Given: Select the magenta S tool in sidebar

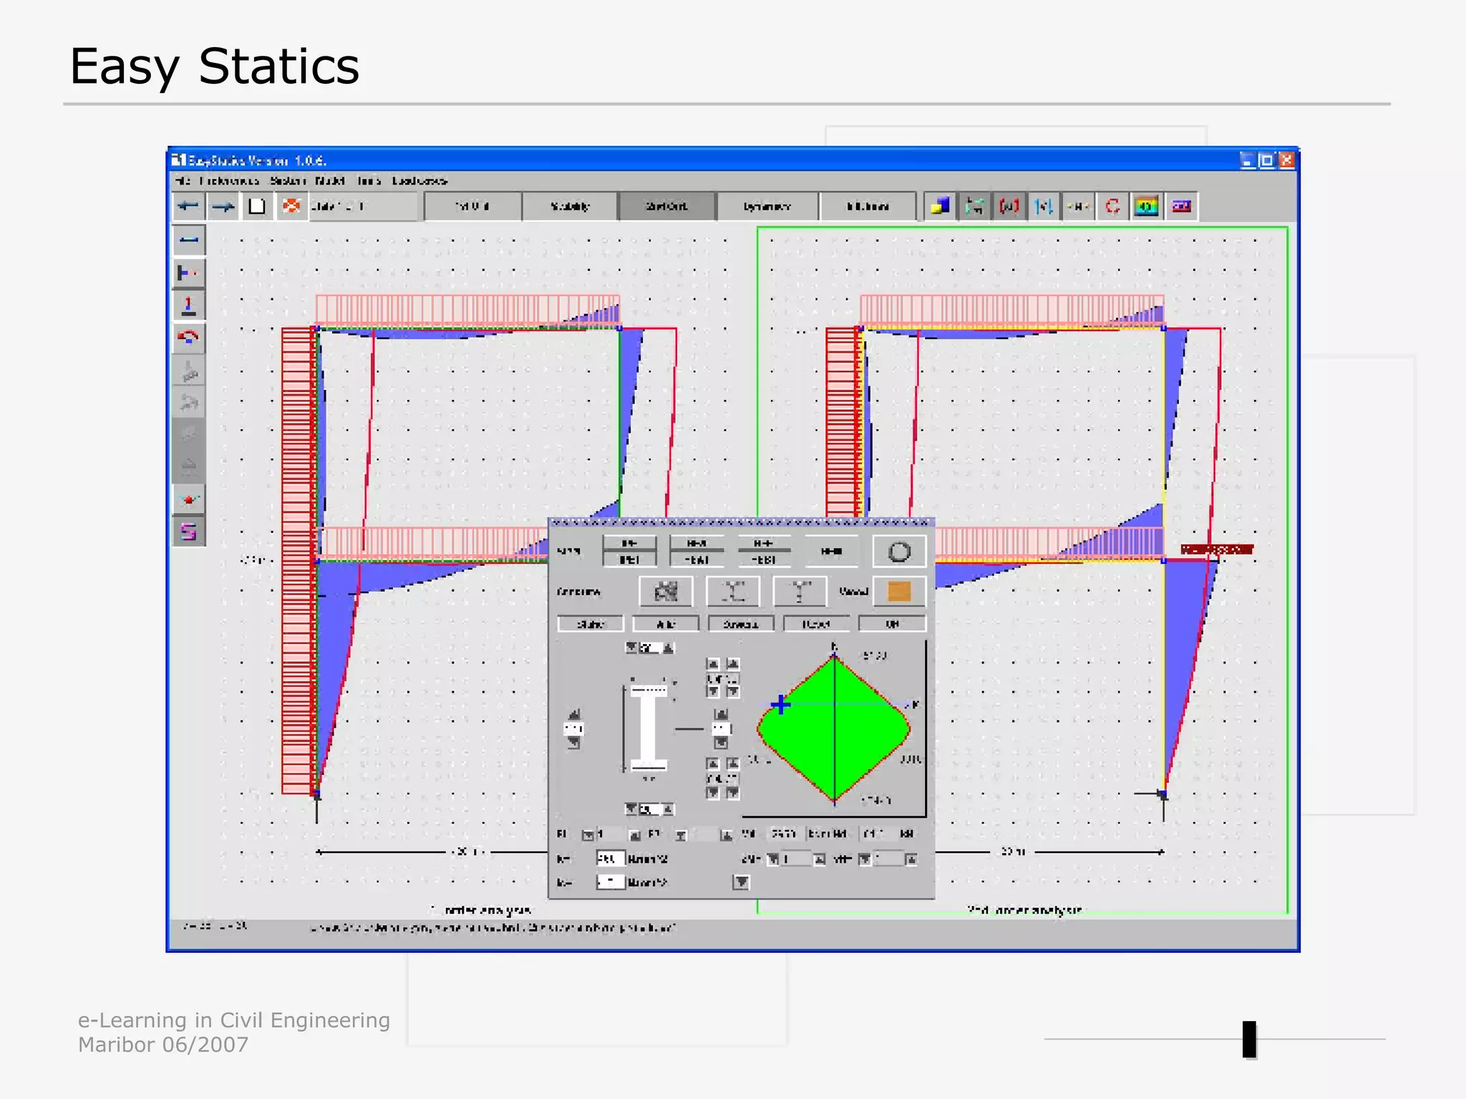Looking at the screenshot, I should click(189, 532).
